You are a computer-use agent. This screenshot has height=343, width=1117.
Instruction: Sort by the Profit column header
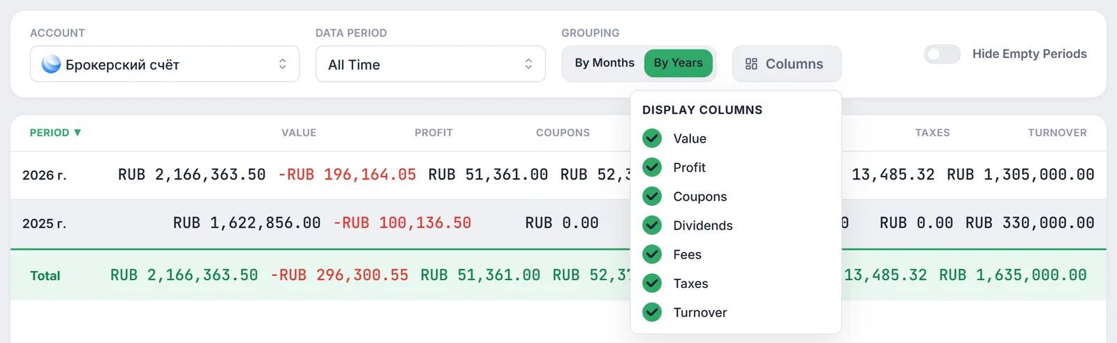434,133
